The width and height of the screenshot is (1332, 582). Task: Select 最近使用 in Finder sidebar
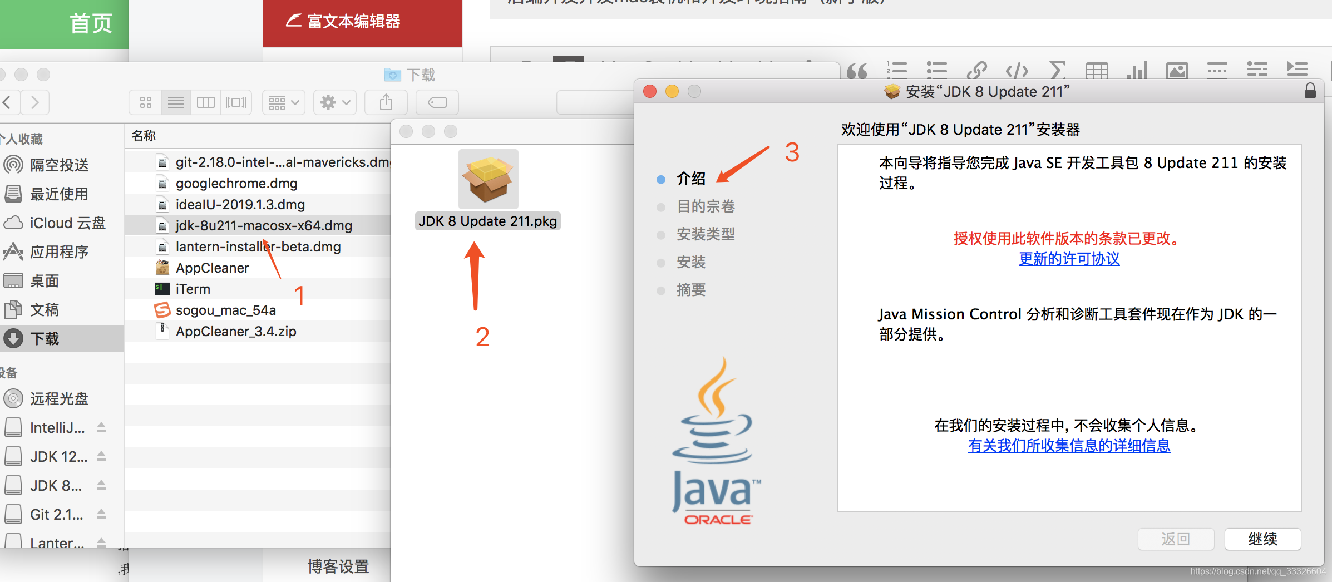pos(61,194)
